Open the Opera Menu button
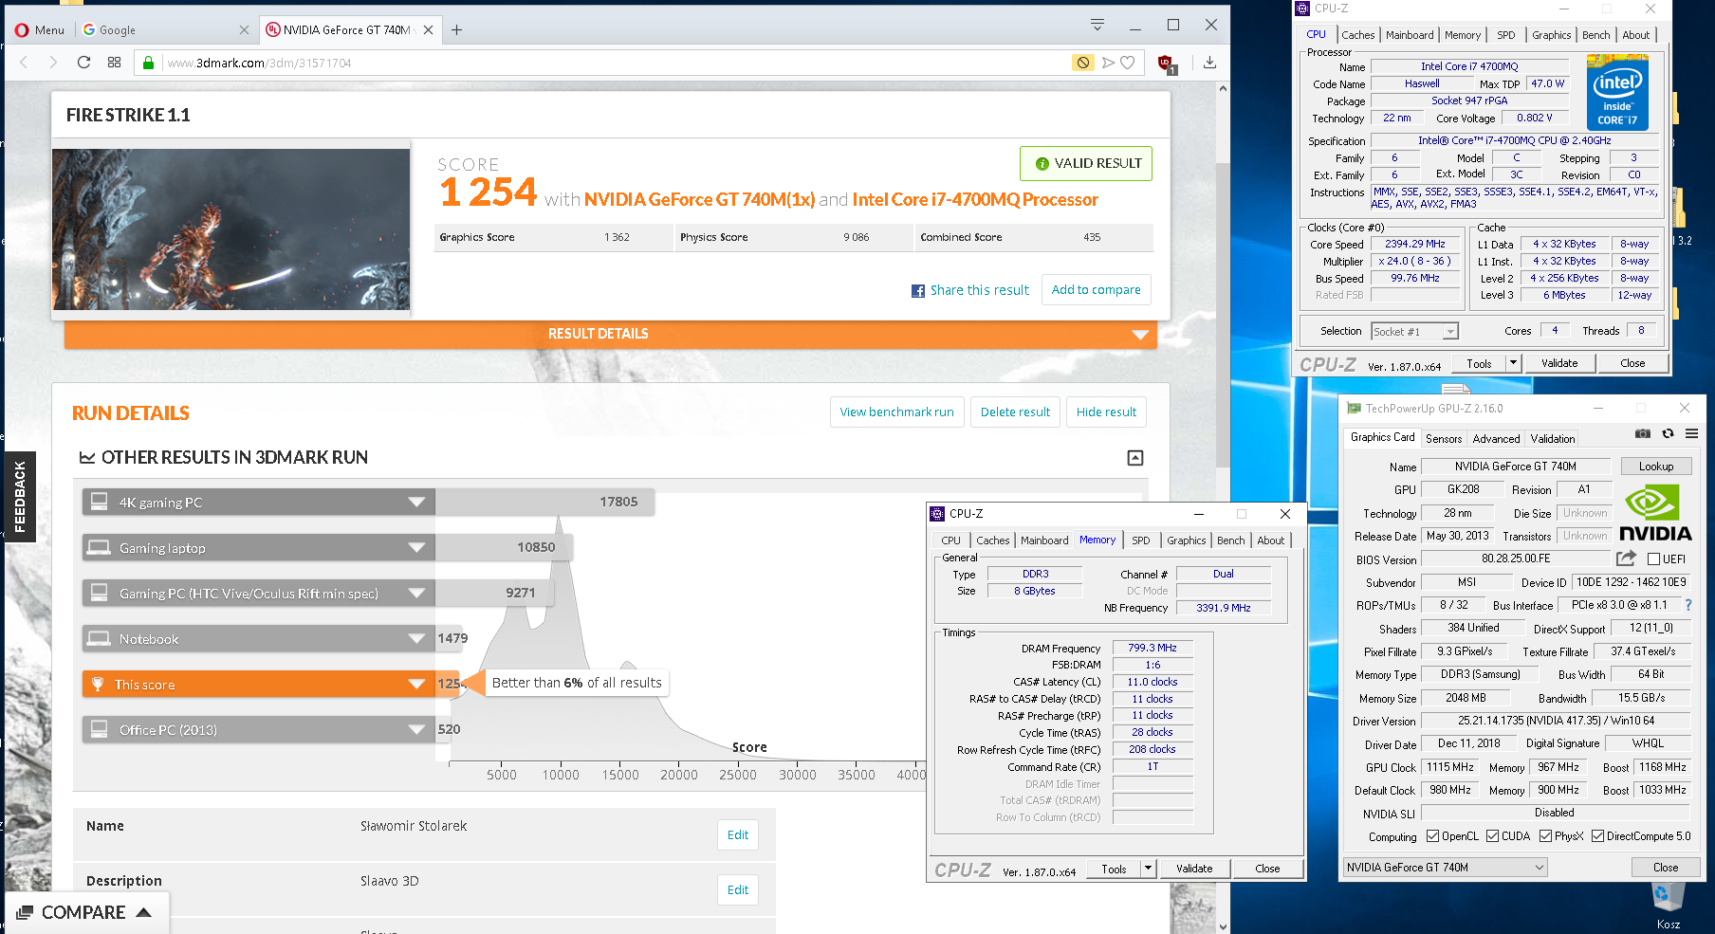 click(x=40, y=29)
